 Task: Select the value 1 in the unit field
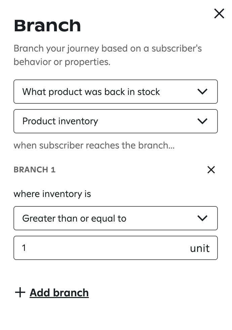point(24,248)
